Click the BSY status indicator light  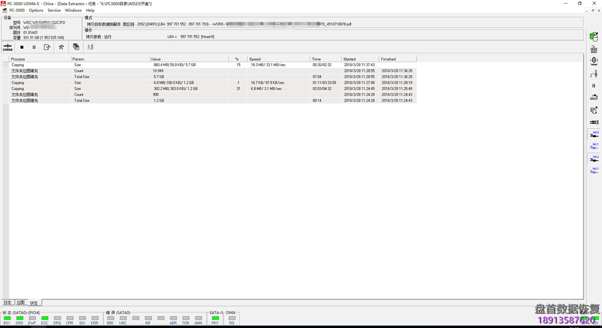coord(7,318)
